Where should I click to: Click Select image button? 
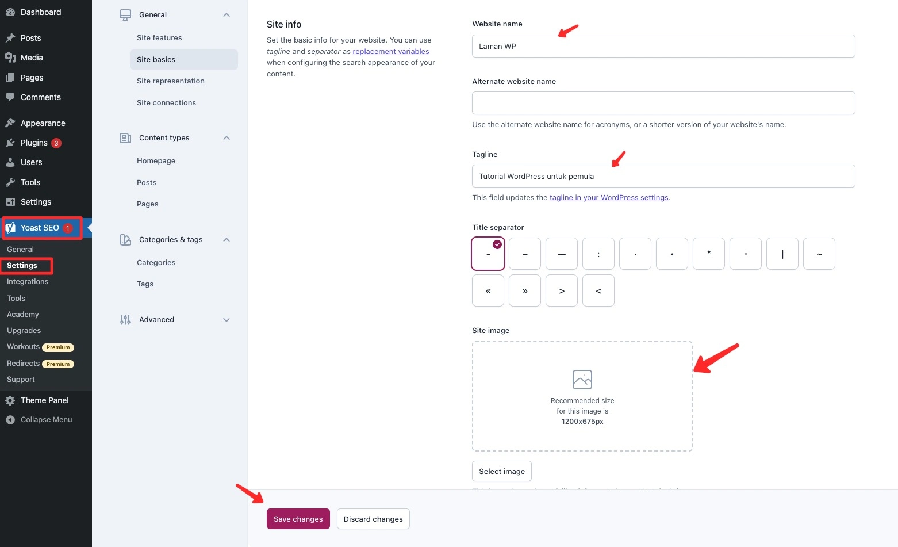point(502,471)
